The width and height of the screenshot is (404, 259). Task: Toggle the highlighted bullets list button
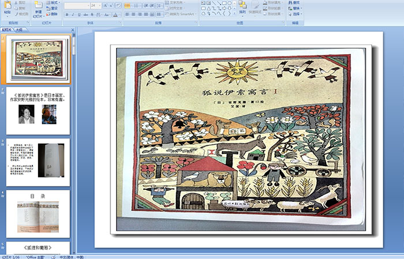pos(128,6)
